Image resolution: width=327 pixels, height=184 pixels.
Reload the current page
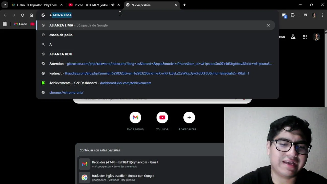point(22,15)
